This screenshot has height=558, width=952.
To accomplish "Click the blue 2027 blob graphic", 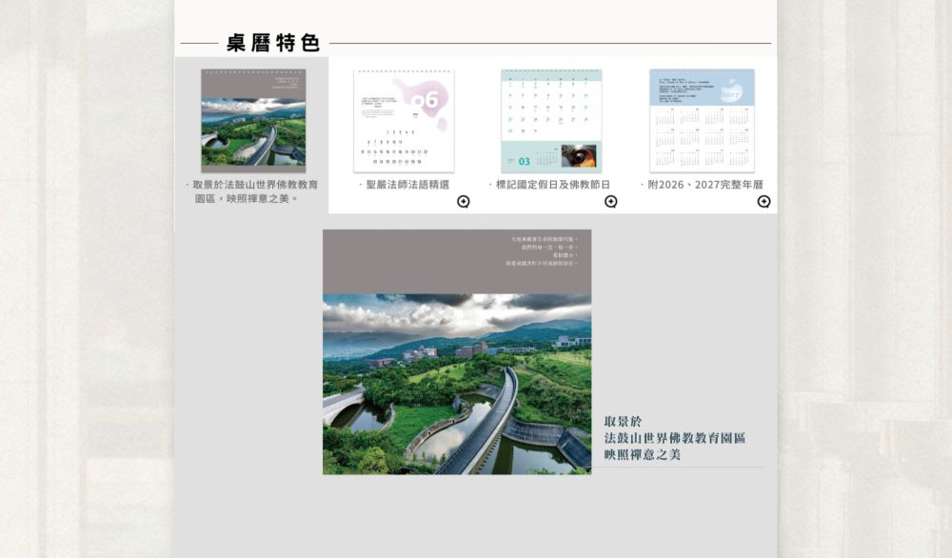I will click(732, 92).
